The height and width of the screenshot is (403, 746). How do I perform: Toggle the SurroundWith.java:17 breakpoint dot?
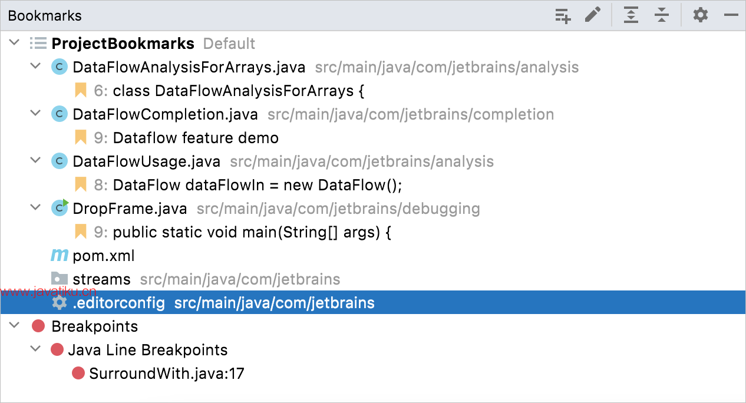coord(78,374)
